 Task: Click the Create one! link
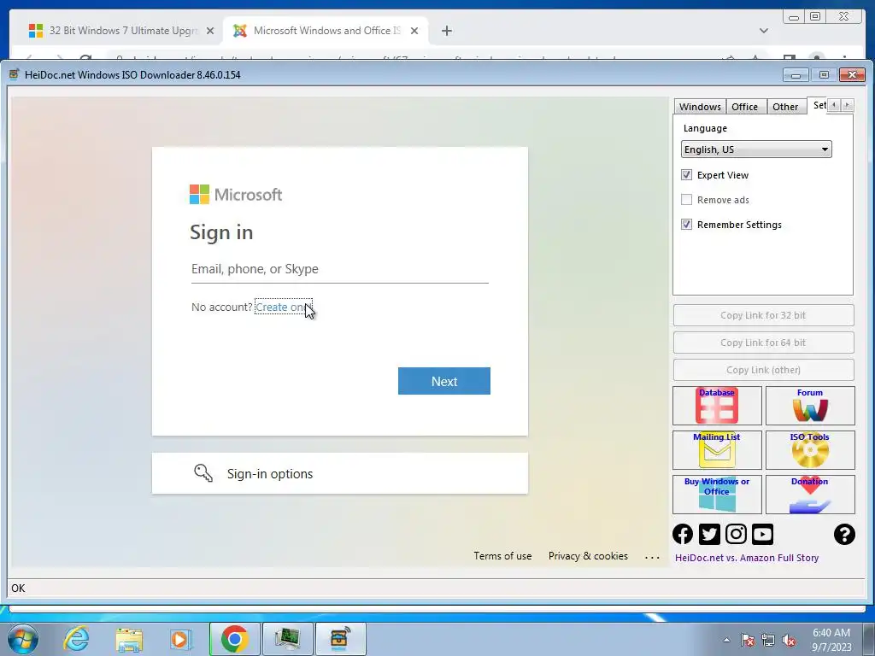(284, 307)
